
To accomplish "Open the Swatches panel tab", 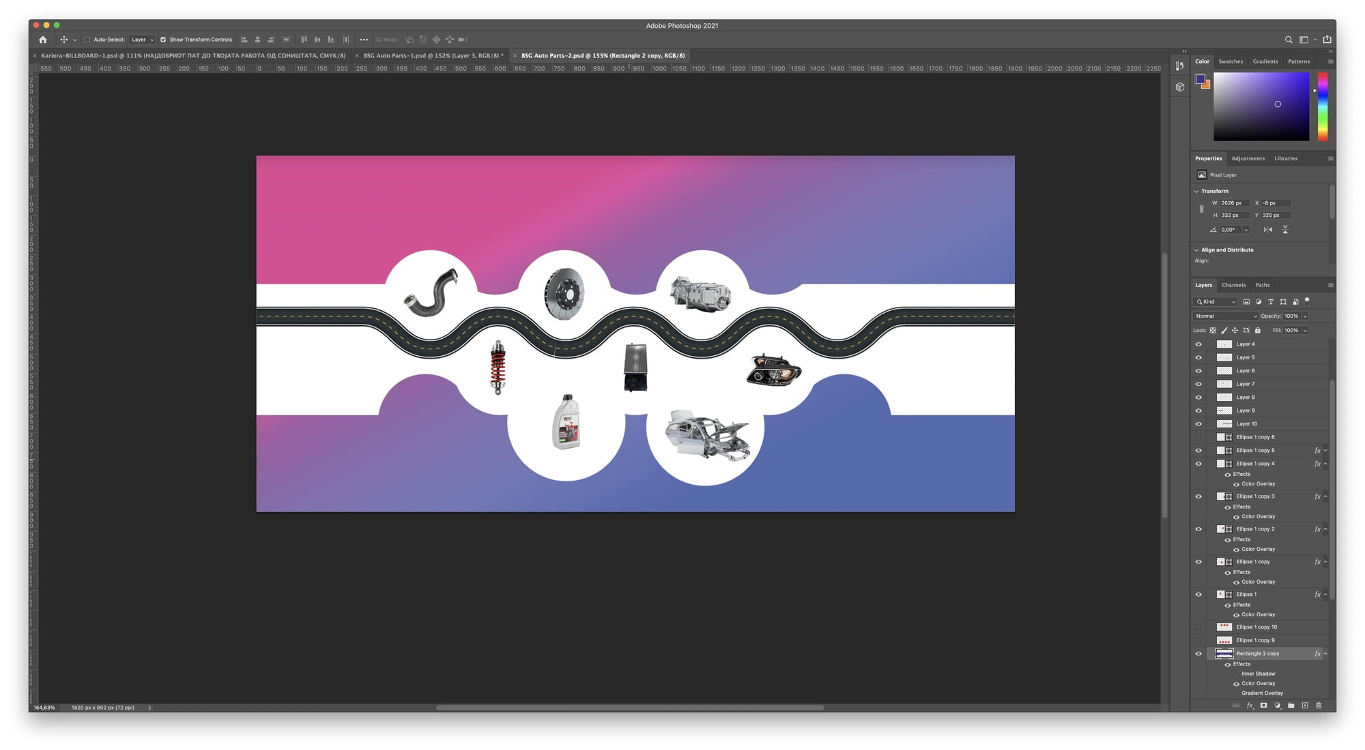I will 1231,61.
